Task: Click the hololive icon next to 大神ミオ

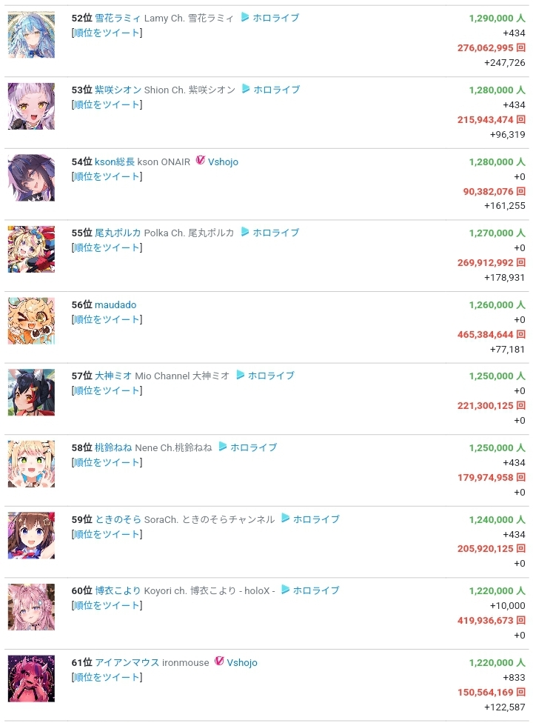Action: [240, 376]
